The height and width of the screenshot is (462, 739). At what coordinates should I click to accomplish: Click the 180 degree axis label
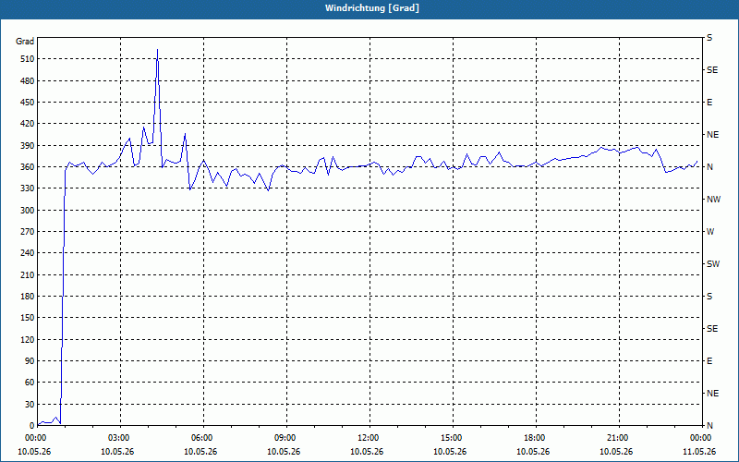[x=28, y=297]
